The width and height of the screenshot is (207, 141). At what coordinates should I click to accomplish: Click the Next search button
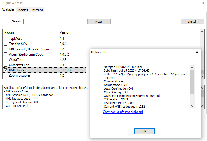99,22
